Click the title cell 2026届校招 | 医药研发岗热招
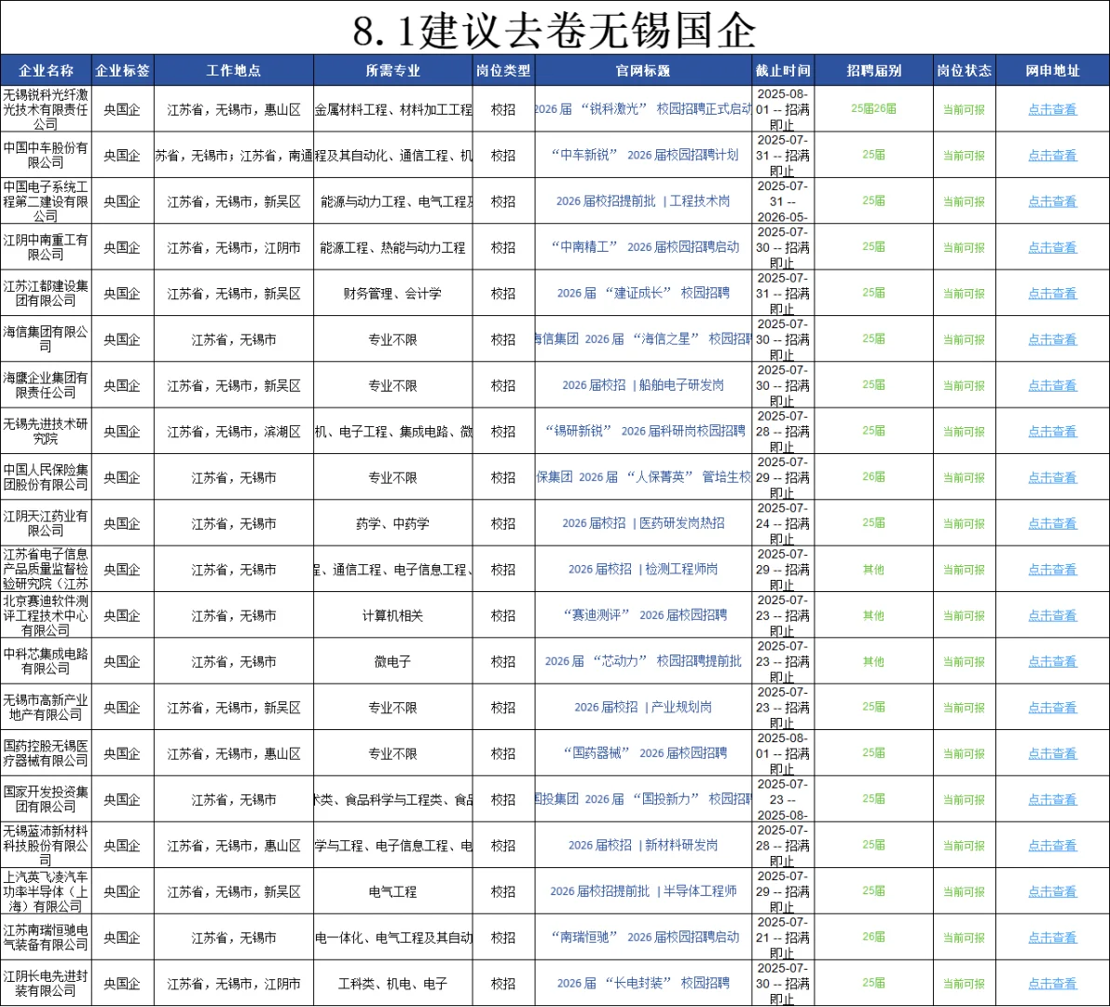The image size is (1110, 1007). (643, 523)
